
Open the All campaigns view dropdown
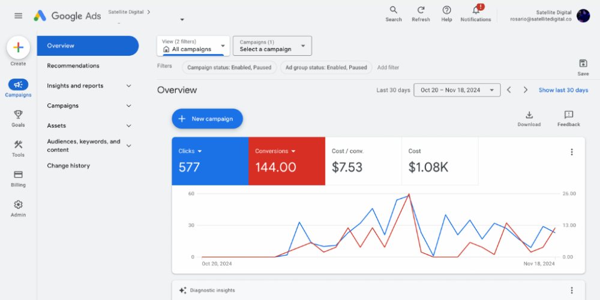[x=193, y=46]
